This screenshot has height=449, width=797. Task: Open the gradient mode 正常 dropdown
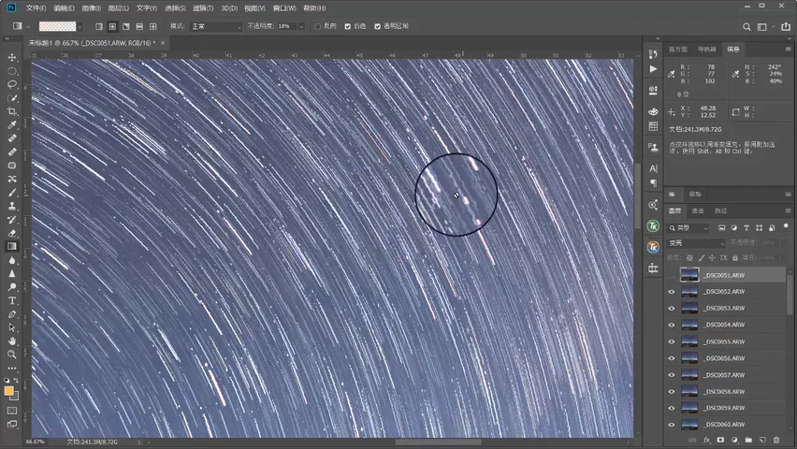(x=216, y=26)
